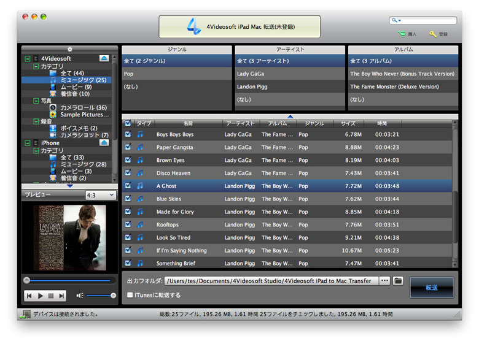479x344 pixels.
Task: Click the 購入 (purchase) cart icon
Action: (401, 34)
